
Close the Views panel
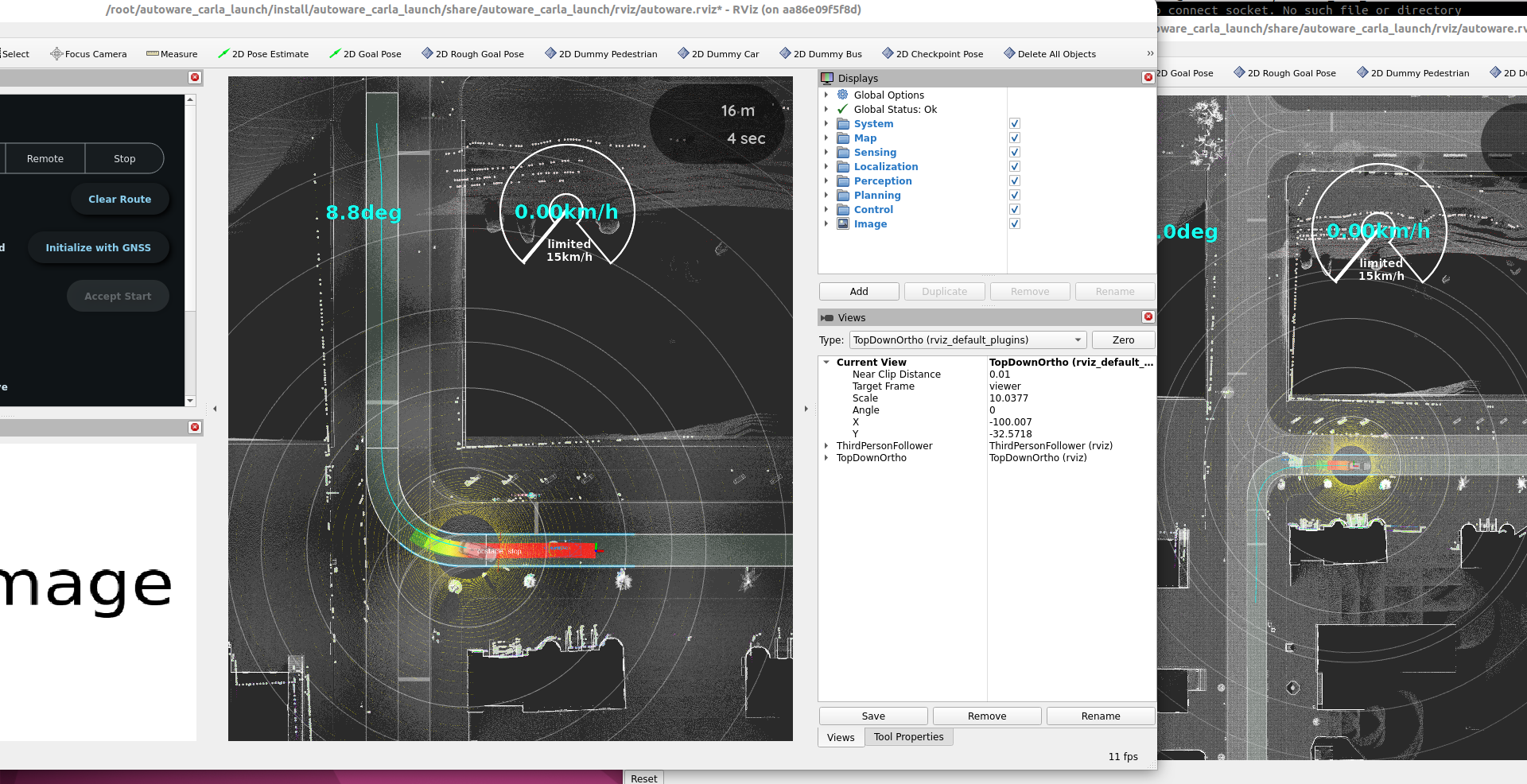[x=1148, y=316]
